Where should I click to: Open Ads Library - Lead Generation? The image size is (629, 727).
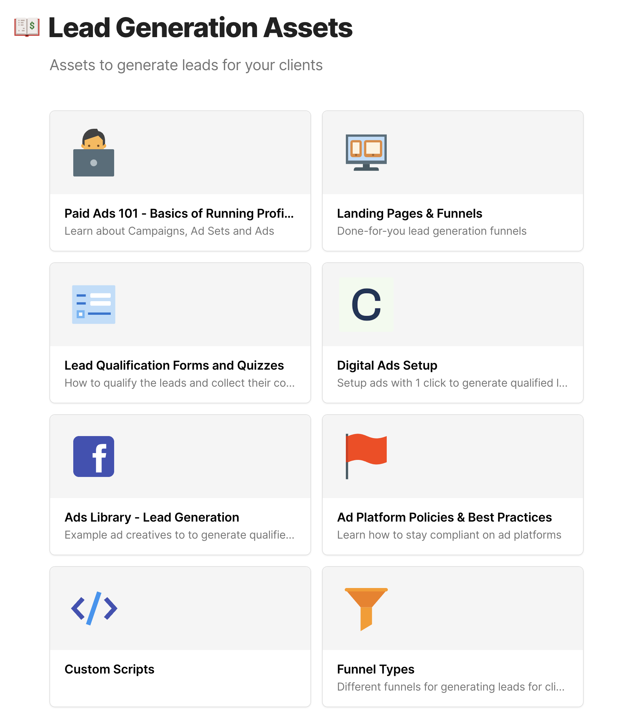click(x=152, y=517)
